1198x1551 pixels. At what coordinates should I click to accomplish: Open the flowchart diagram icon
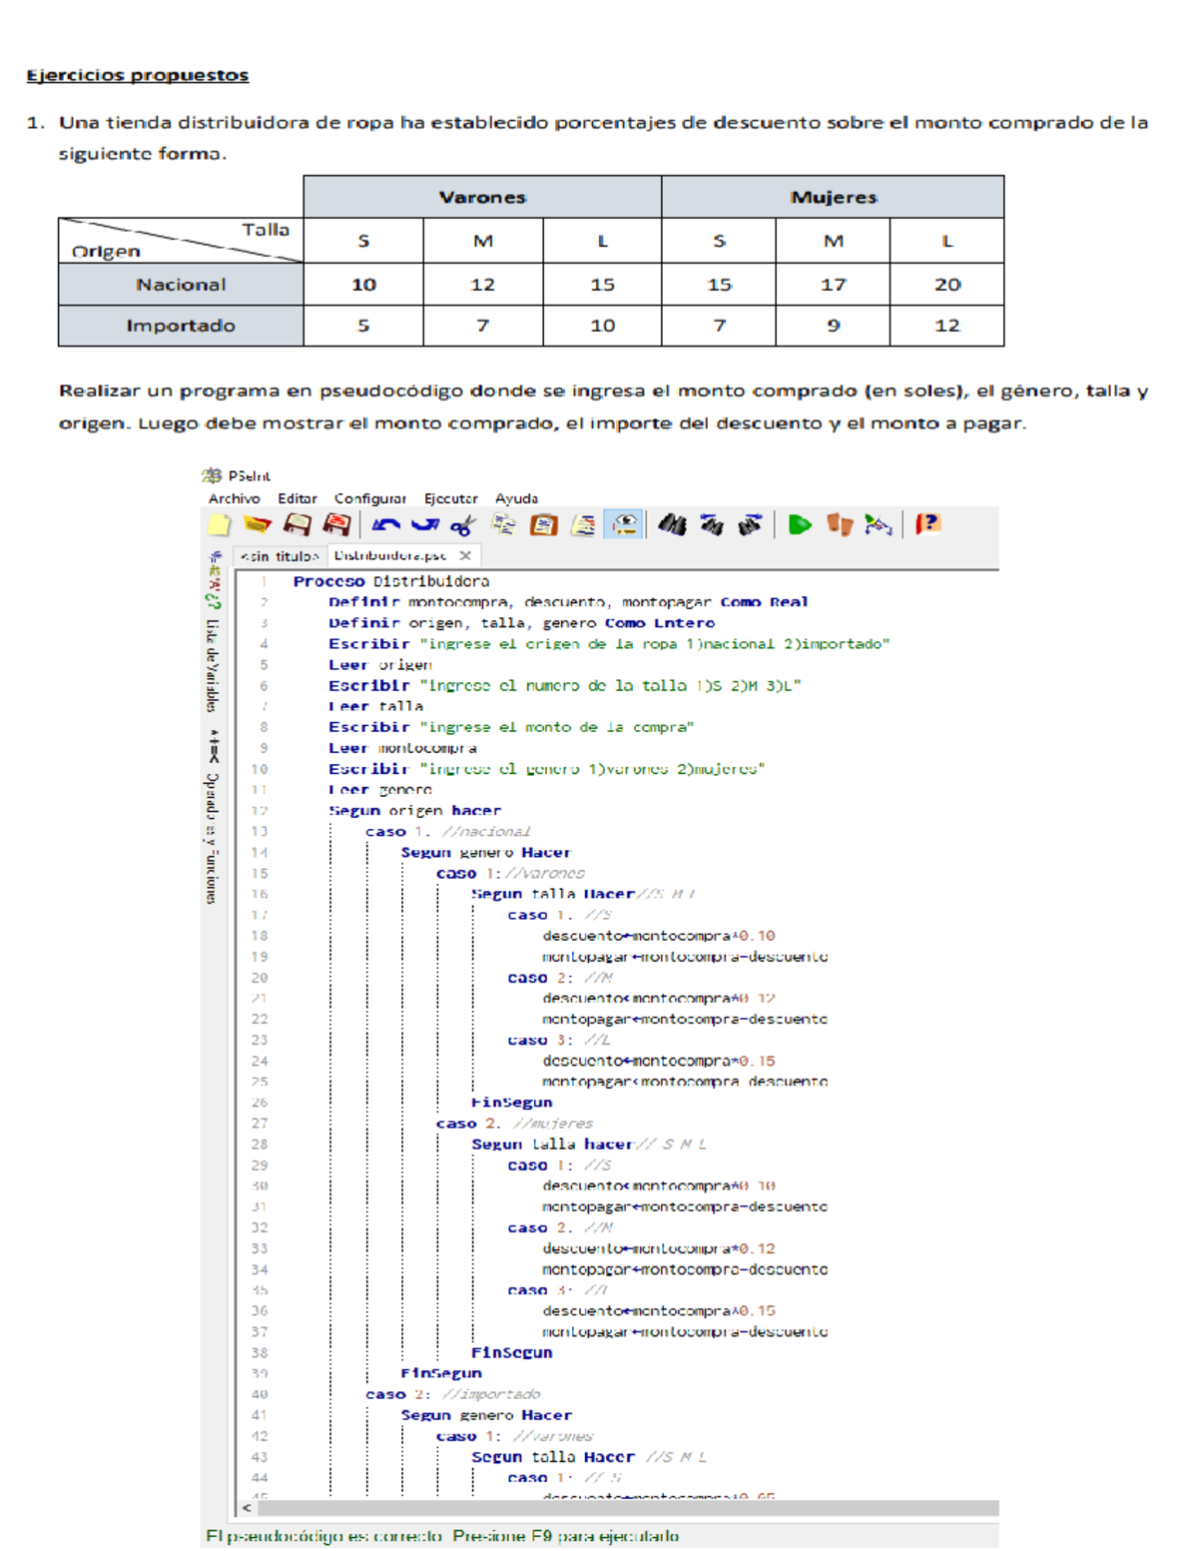(x=879, y=525)
